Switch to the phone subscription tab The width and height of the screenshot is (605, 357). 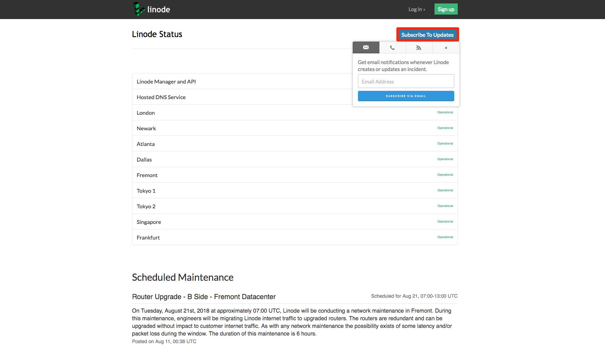click(393, 47)
